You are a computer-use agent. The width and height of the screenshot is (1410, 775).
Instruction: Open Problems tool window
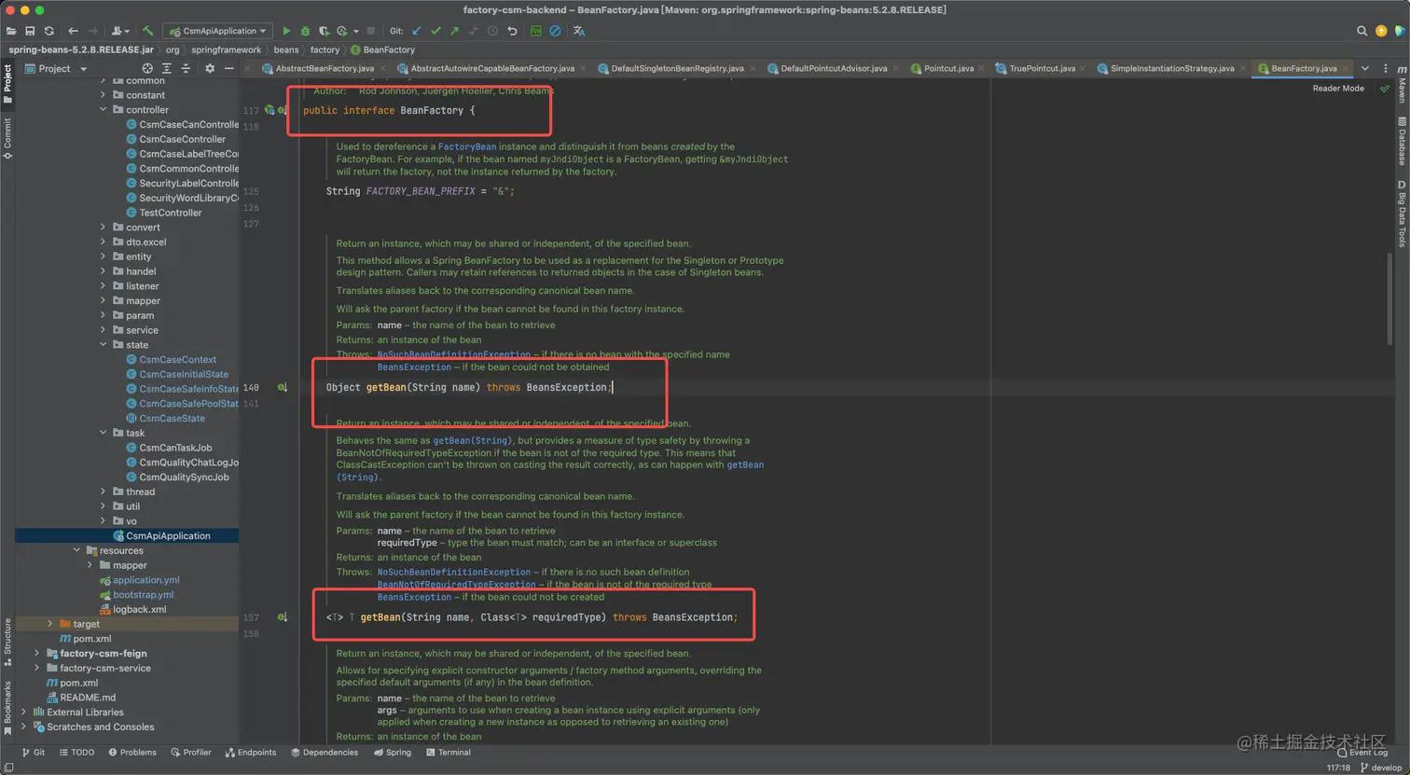(132, 752)
